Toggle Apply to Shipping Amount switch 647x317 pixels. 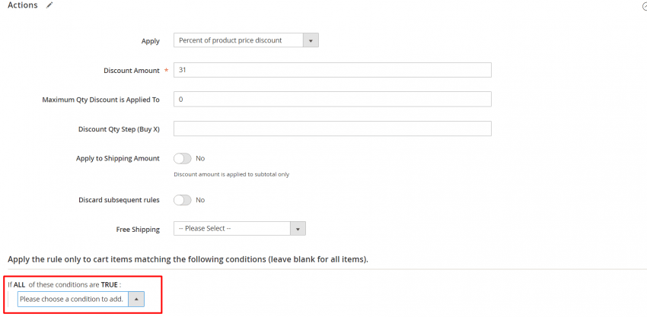(183, 158)
